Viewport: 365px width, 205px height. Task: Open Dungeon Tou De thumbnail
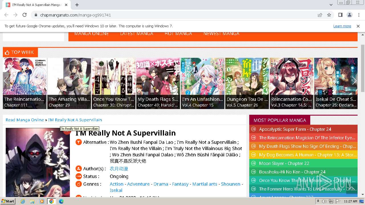click(x=247, y=83)
